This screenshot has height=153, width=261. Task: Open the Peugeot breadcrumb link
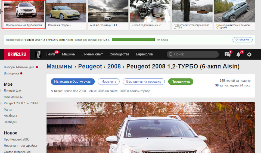tap(90, 66)
